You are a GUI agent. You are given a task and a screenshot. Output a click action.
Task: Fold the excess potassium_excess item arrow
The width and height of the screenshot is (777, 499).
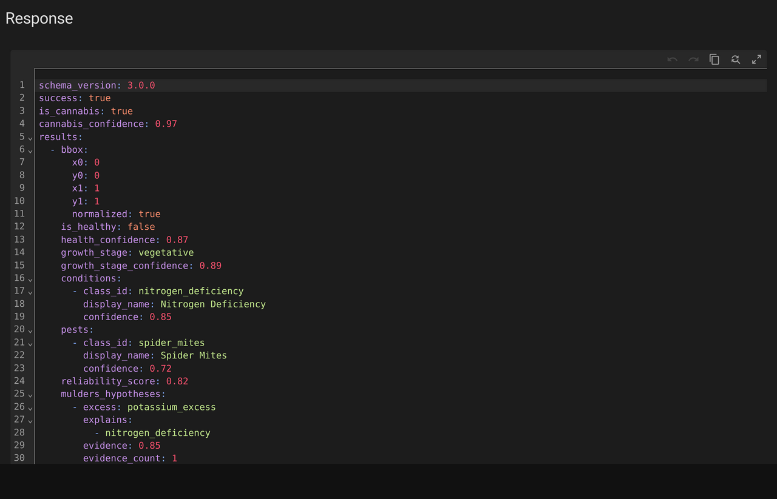[30, 408]
